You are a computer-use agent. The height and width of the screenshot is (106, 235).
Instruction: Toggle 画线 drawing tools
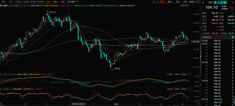coord(178,2)
